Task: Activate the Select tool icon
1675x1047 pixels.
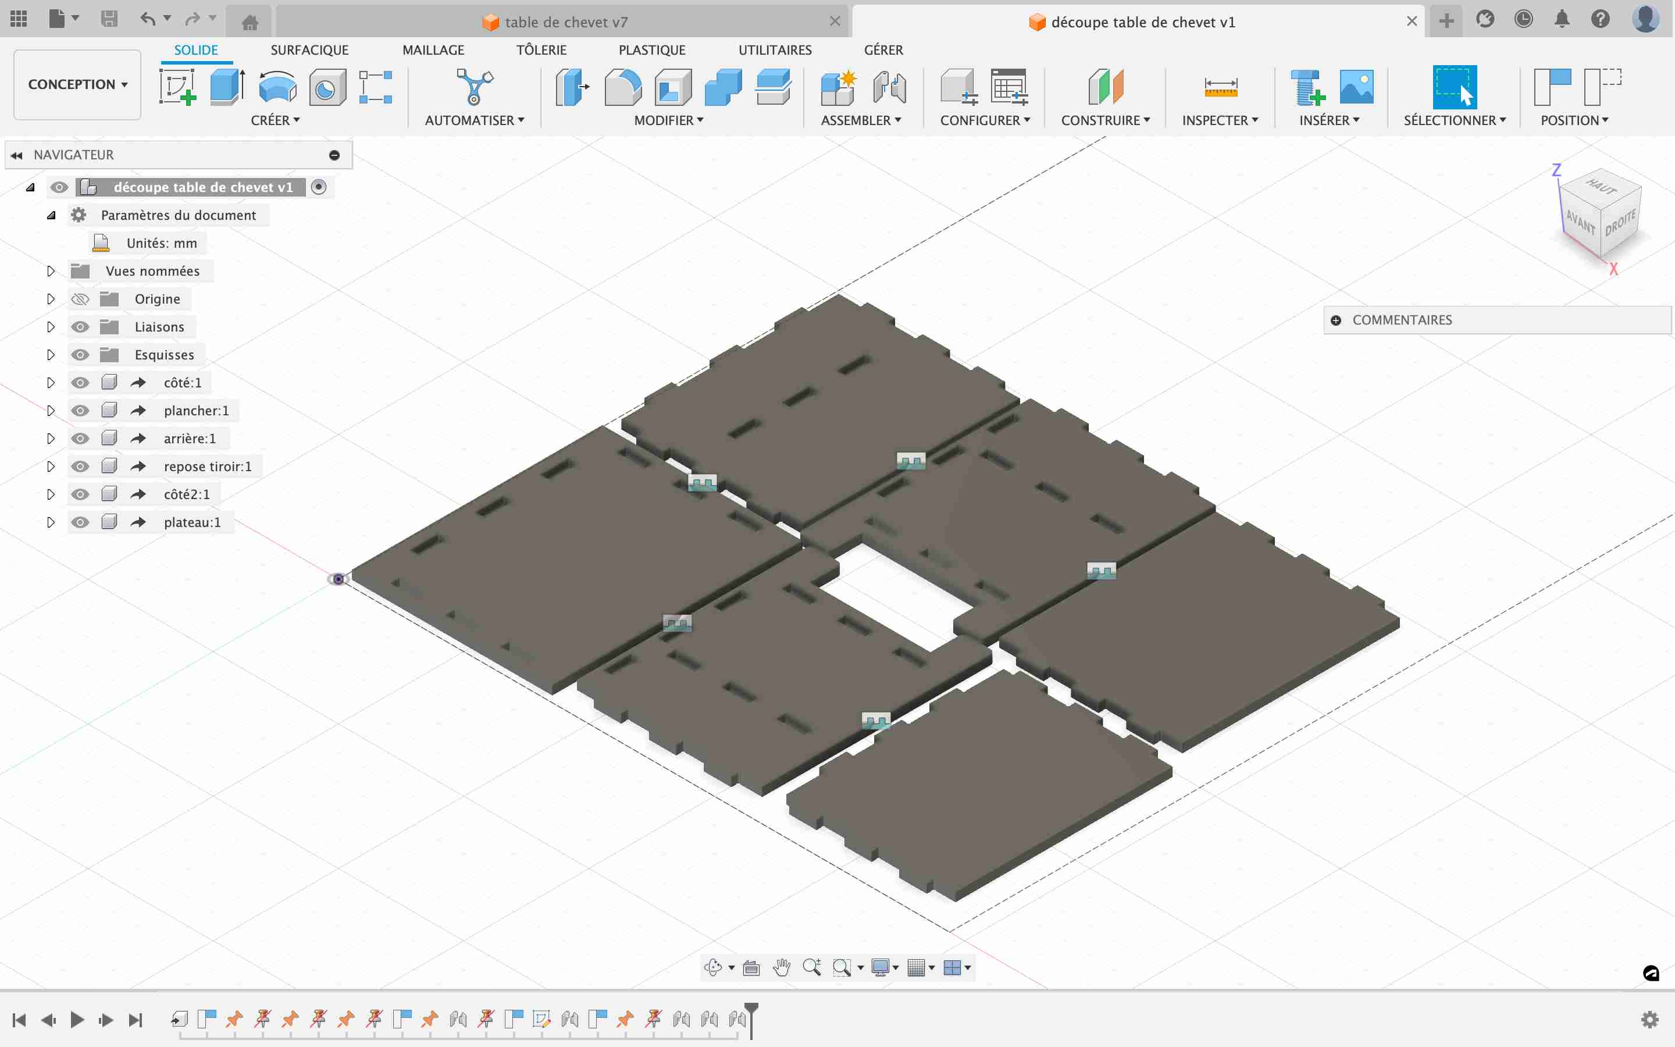Action: pyautogui.click(x=1454, y=87)
